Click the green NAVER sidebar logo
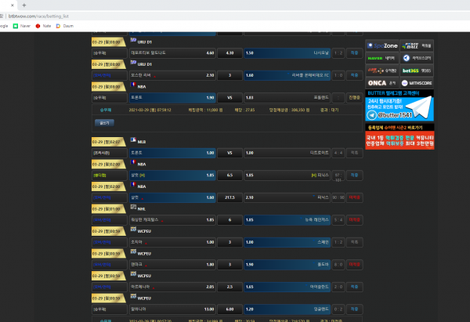This screenshot has height=322, width=470. point(381,58)
